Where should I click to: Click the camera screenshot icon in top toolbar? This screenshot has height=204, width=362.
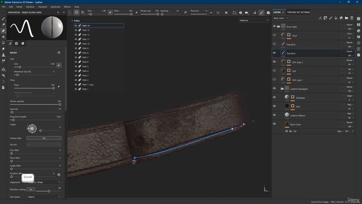(268, 12)
